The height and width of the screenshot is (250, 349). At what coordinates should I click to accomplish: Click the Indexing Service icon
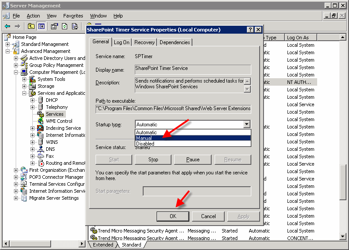[x=41, y=128]
